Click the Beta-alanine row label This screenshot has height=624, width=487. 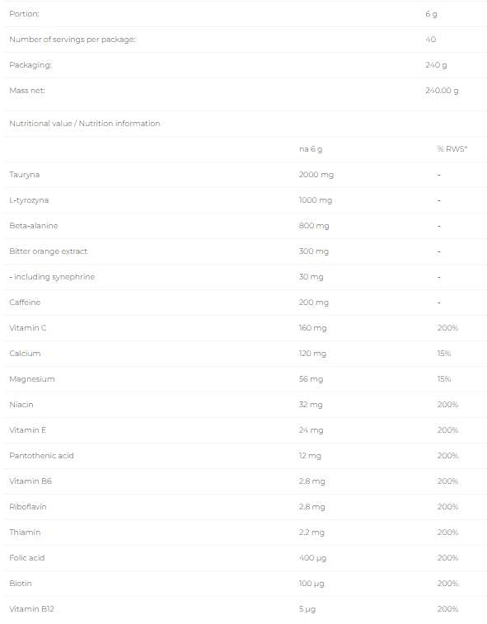[34, 226]
